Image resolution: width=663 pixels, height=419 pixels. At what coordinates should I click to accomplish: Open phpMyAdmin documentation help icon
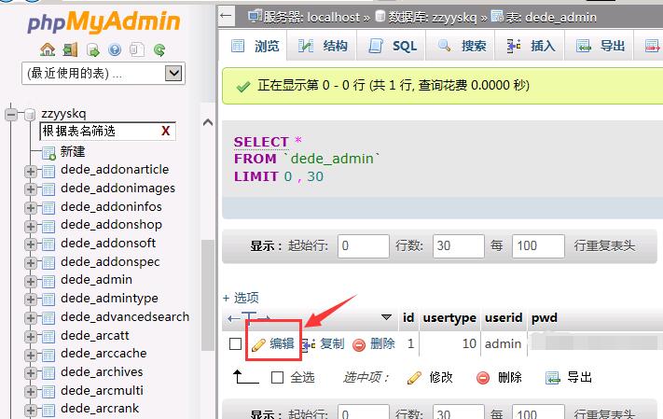115,50
